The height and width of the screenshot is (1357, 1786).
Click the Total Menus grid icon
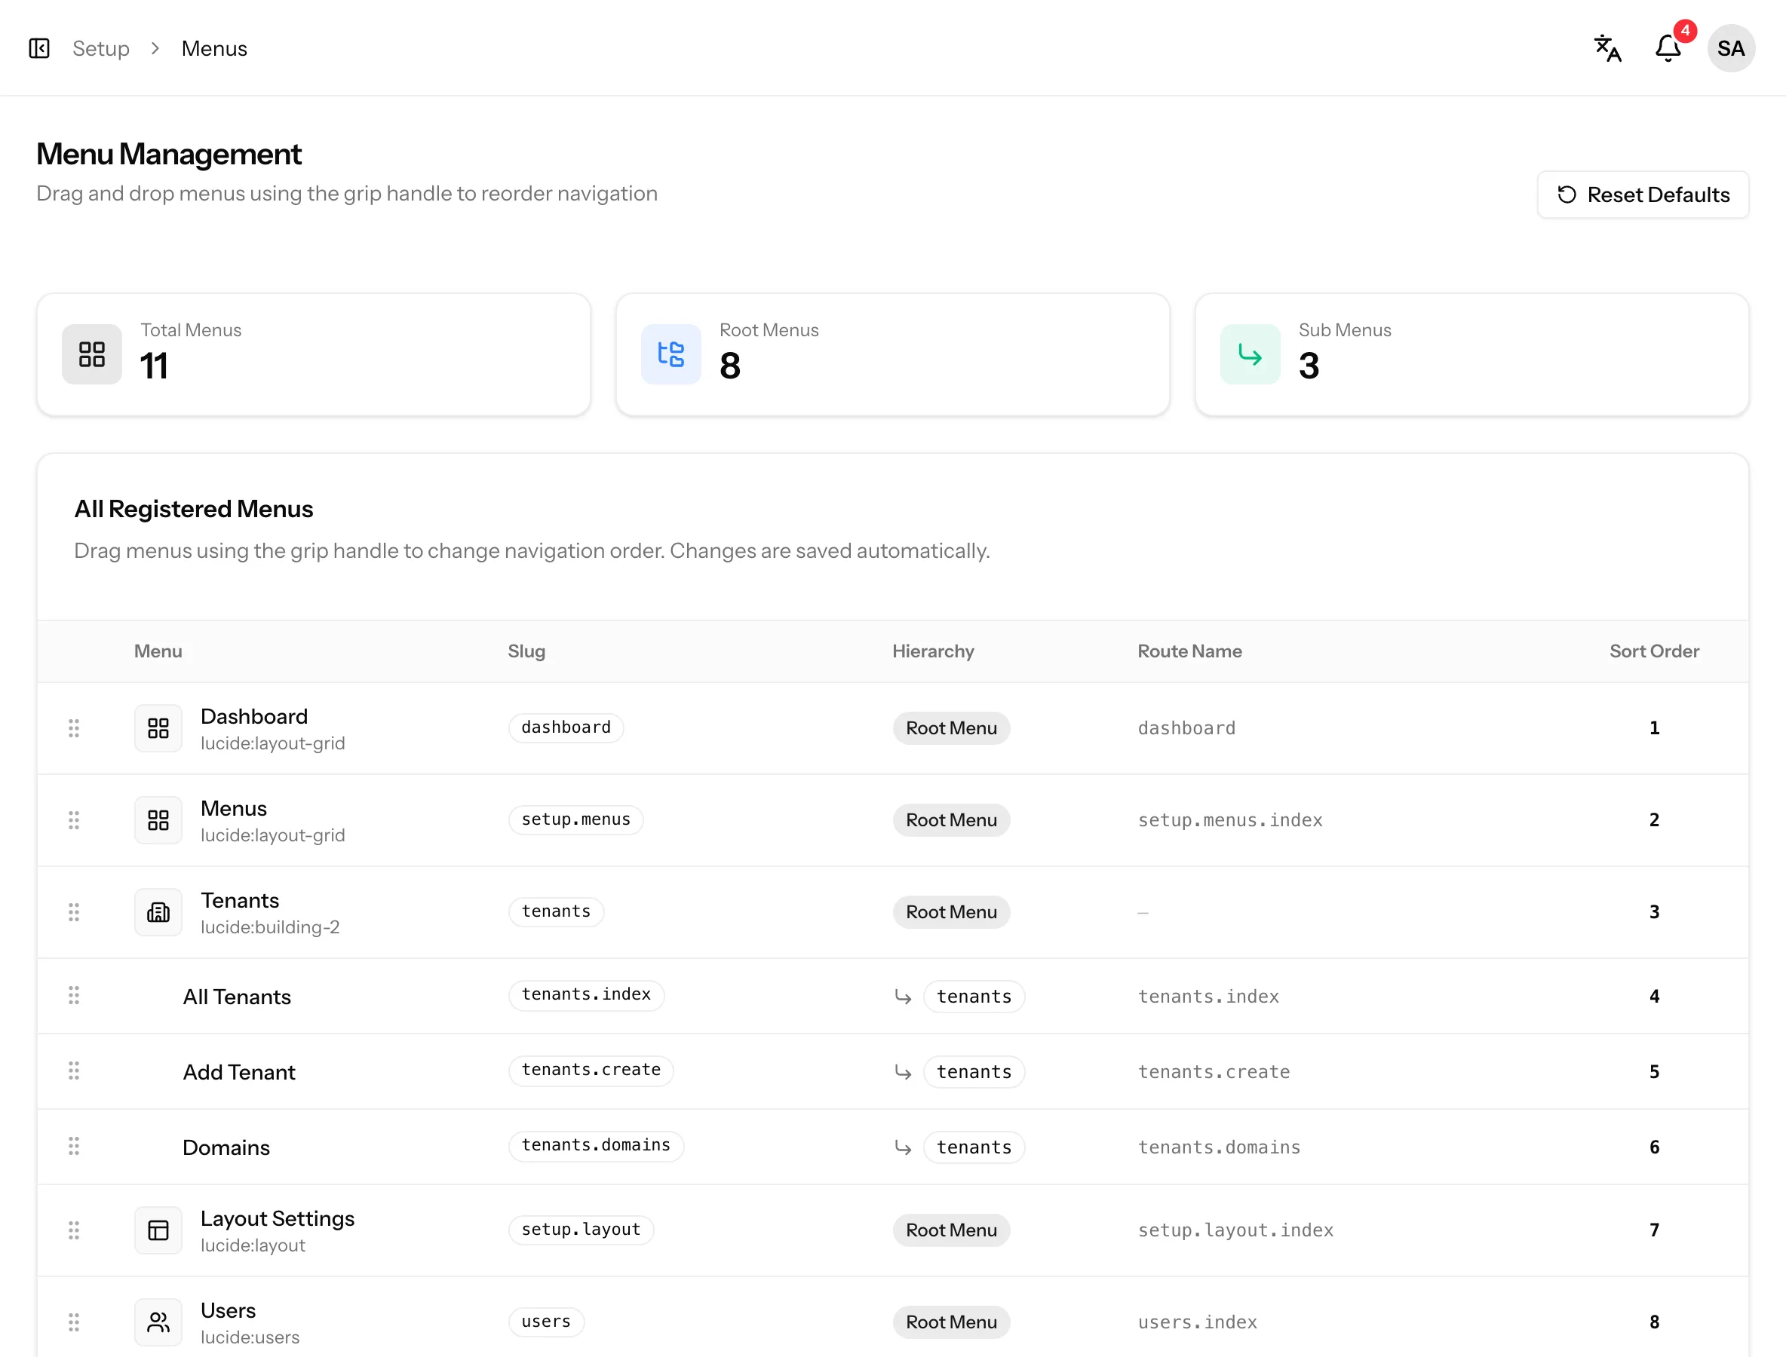pyautogui.click(x=92, y=354)
